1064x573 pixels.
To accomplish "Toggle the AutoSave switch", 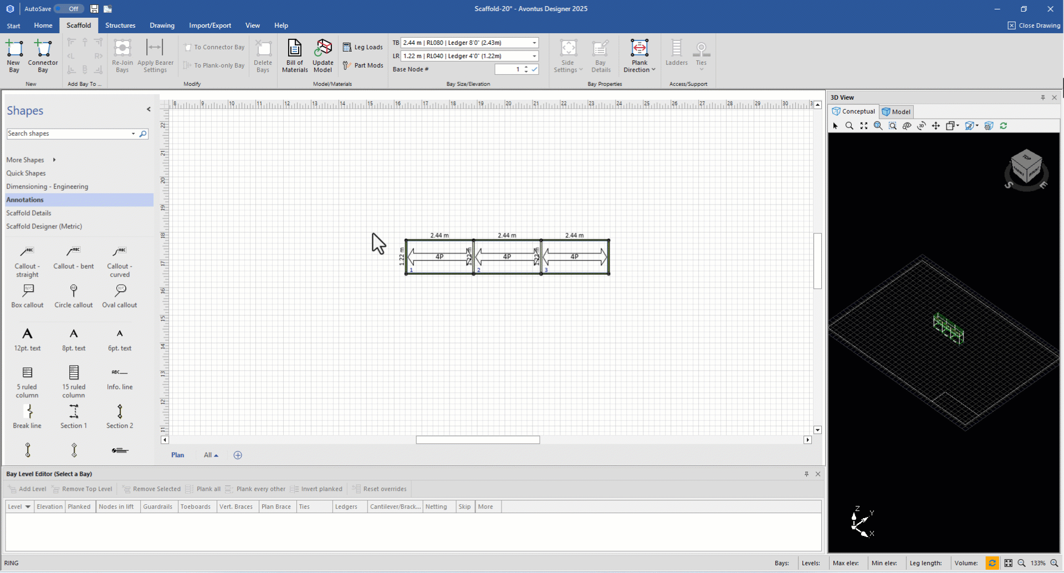I will 69,9.
